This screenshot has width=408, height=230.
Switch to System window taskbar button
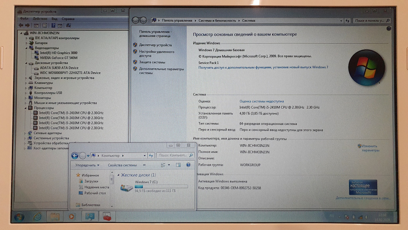click(x=90, y=217)
